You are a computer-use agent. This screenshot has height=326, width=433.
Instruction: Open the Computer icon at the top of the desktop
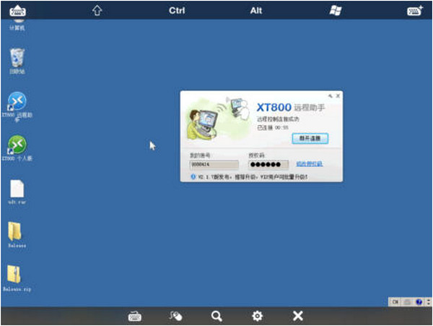click(x=17, y=25)
